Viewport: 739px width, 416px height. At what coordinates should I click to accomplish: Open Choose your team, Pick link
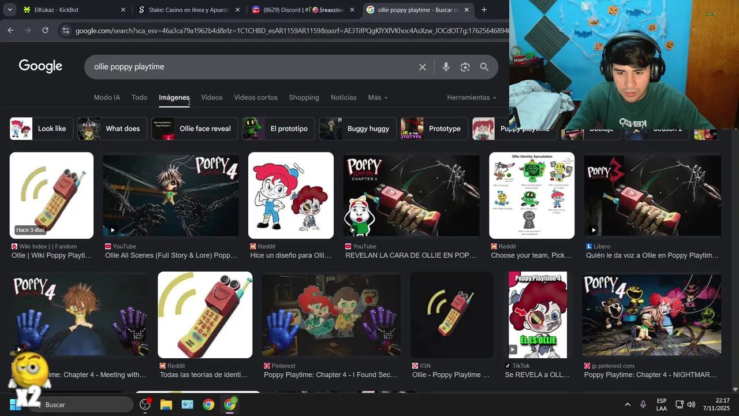coord(531,255)
